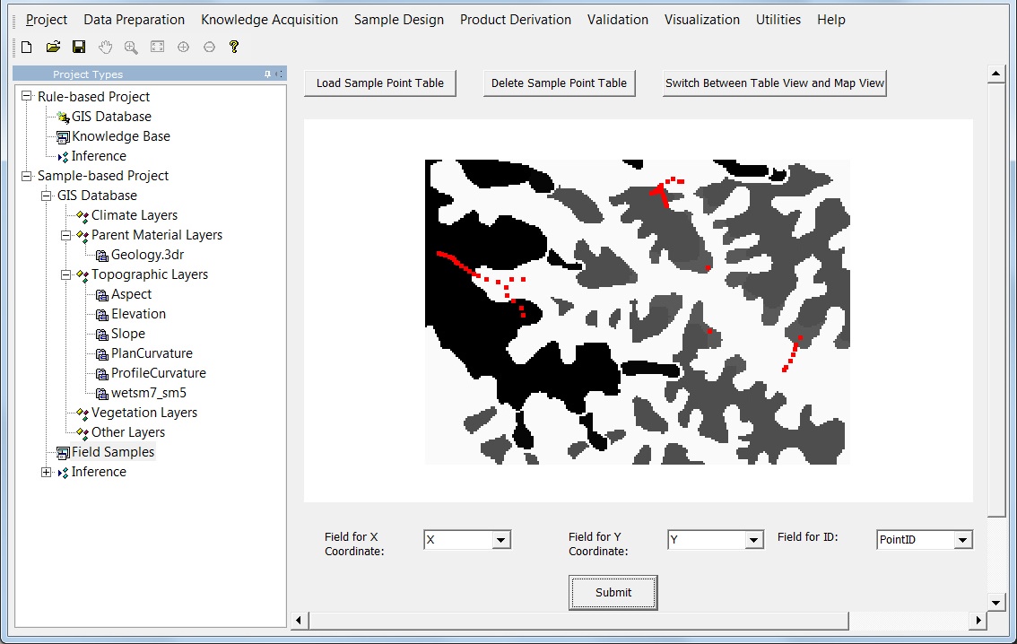Viewport: 1017px width, 644px height.
Task: Click the Other Layers node icon
Action: [83, 432]
